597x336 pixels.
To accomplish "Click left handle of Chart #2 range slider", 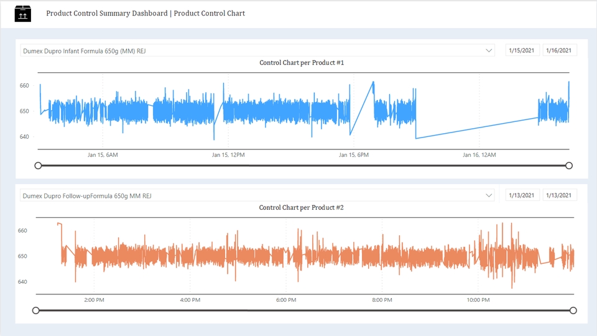I will [x=36, y=310].
